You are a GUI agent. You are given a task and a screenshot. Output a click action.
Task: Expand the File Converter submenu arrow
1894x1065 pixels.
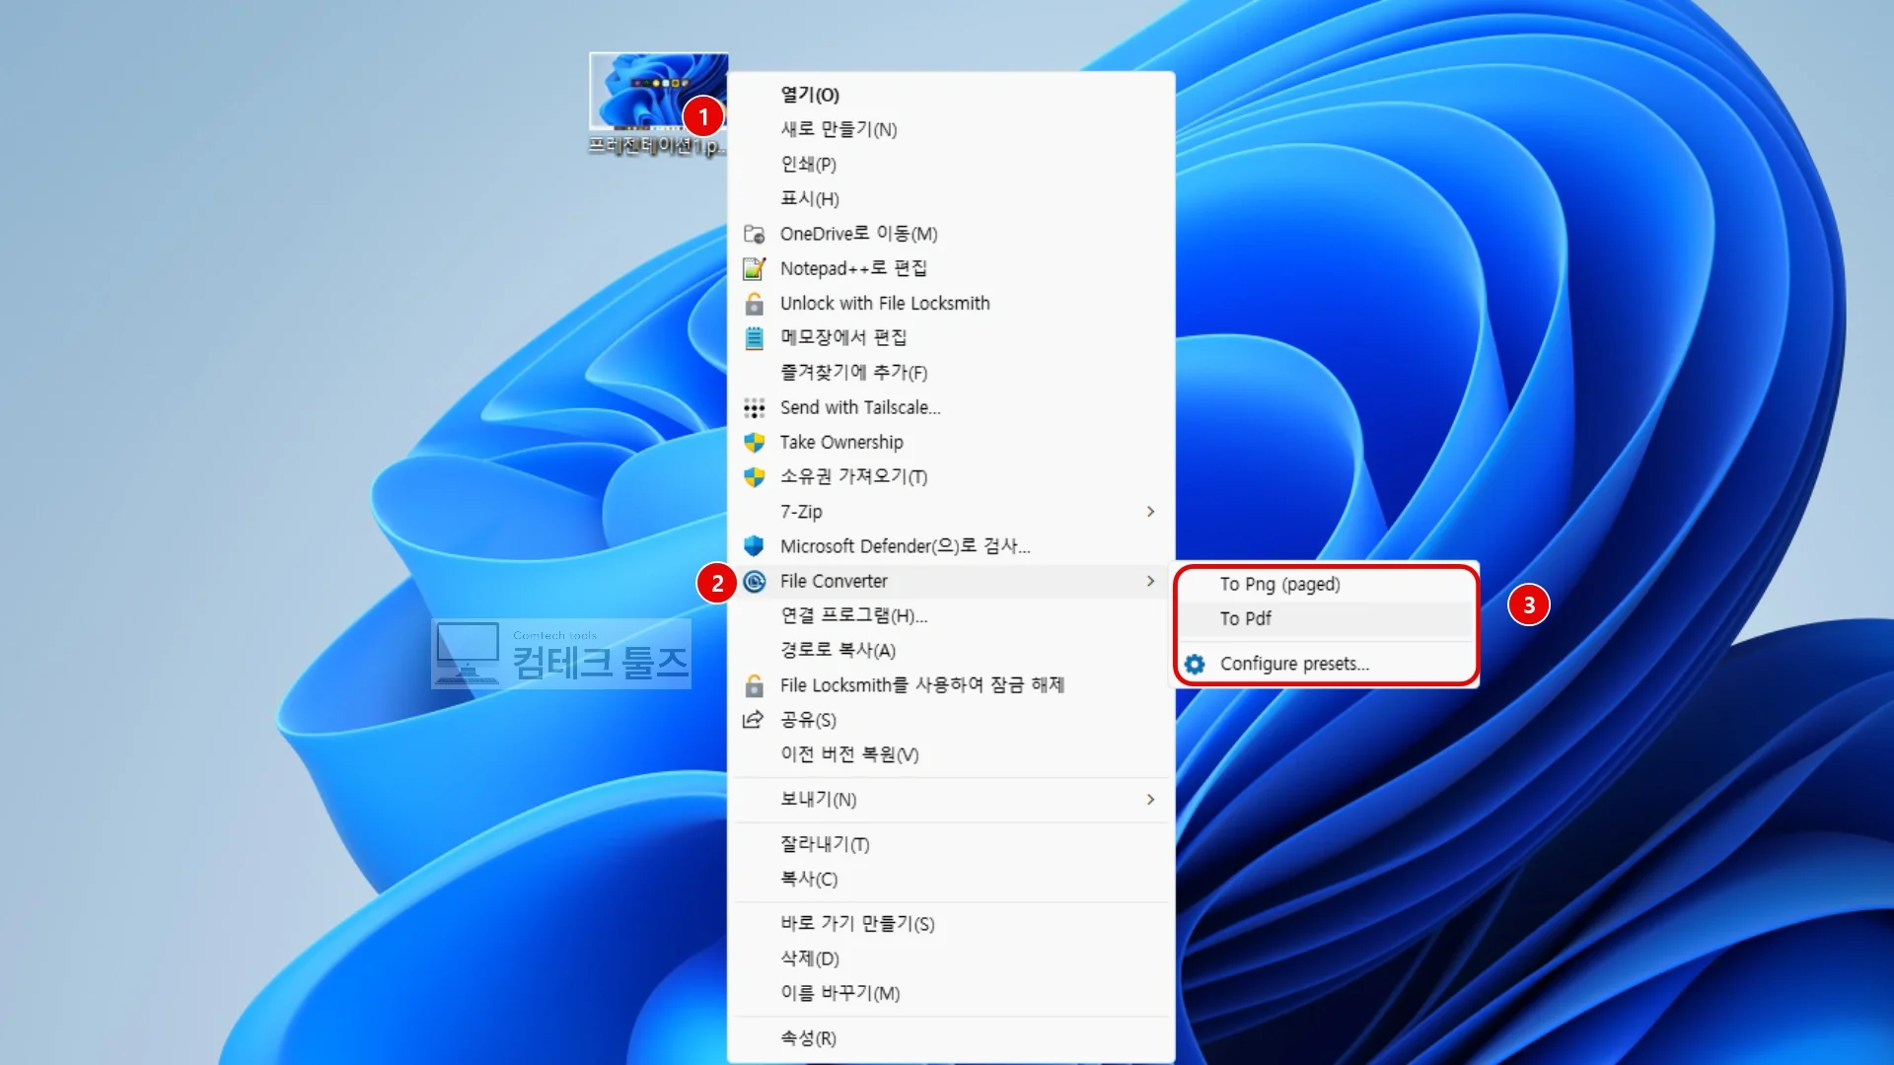(1150, 581)
